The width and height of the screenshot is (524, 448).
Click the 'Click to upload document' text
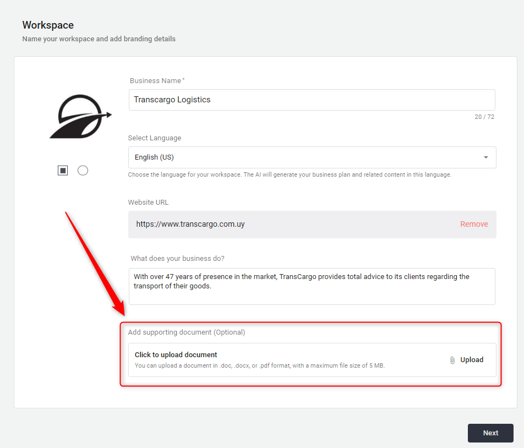tap(176, 355)
